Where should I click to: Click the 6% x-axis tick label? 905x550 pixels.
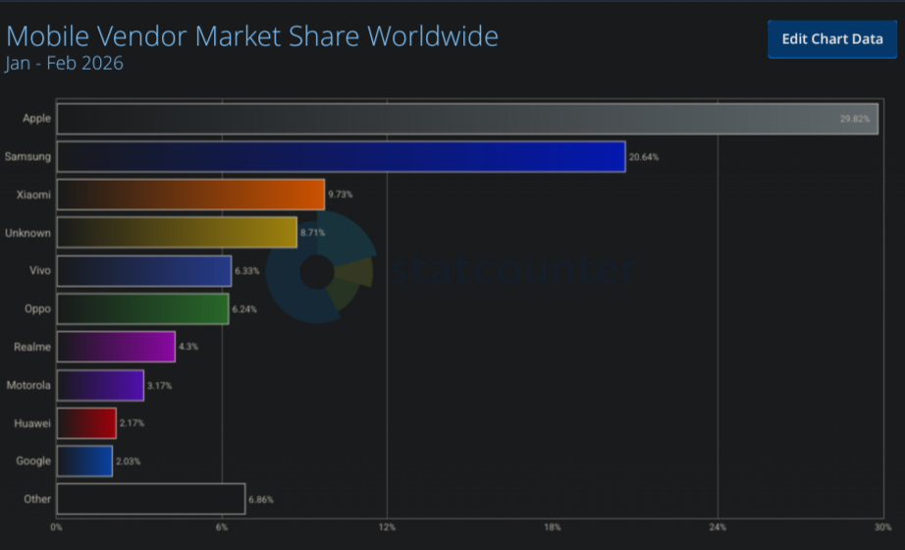(222, 526)
